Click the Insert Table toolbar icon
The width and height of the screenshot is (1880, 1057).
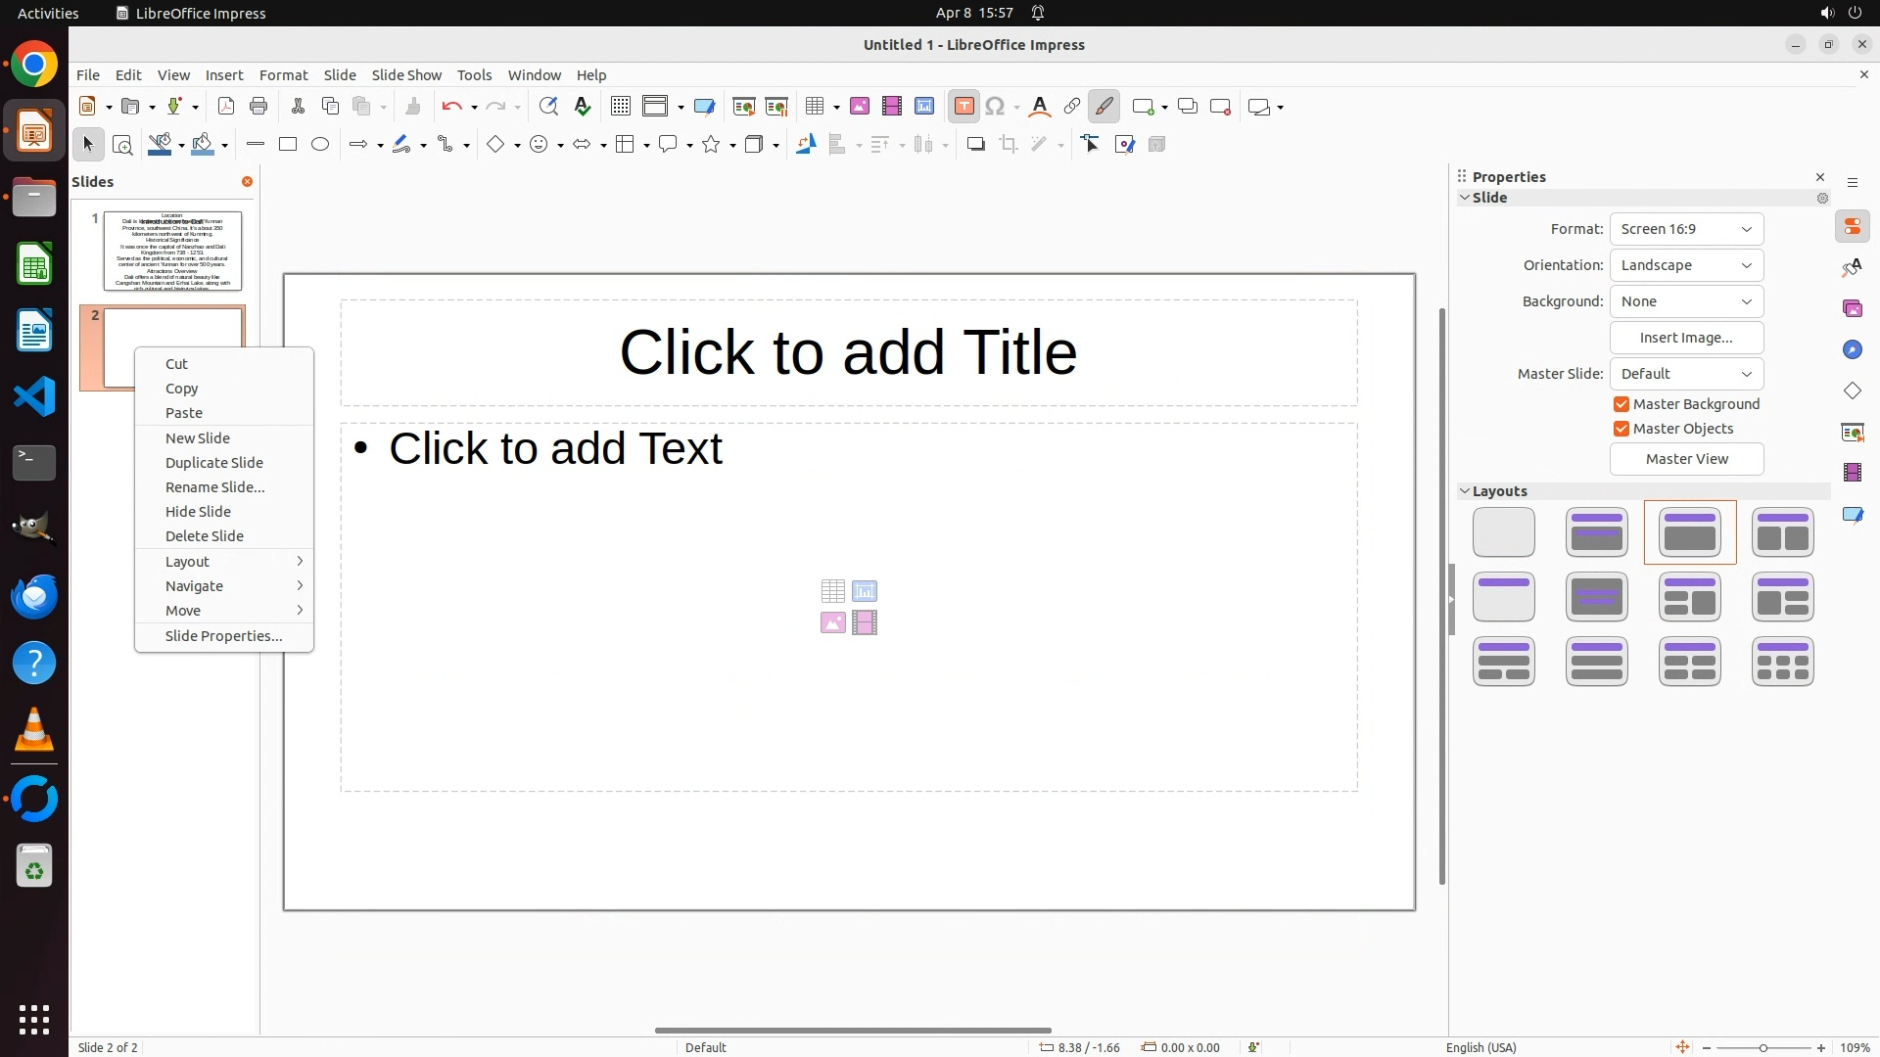(x=814, y=107)
